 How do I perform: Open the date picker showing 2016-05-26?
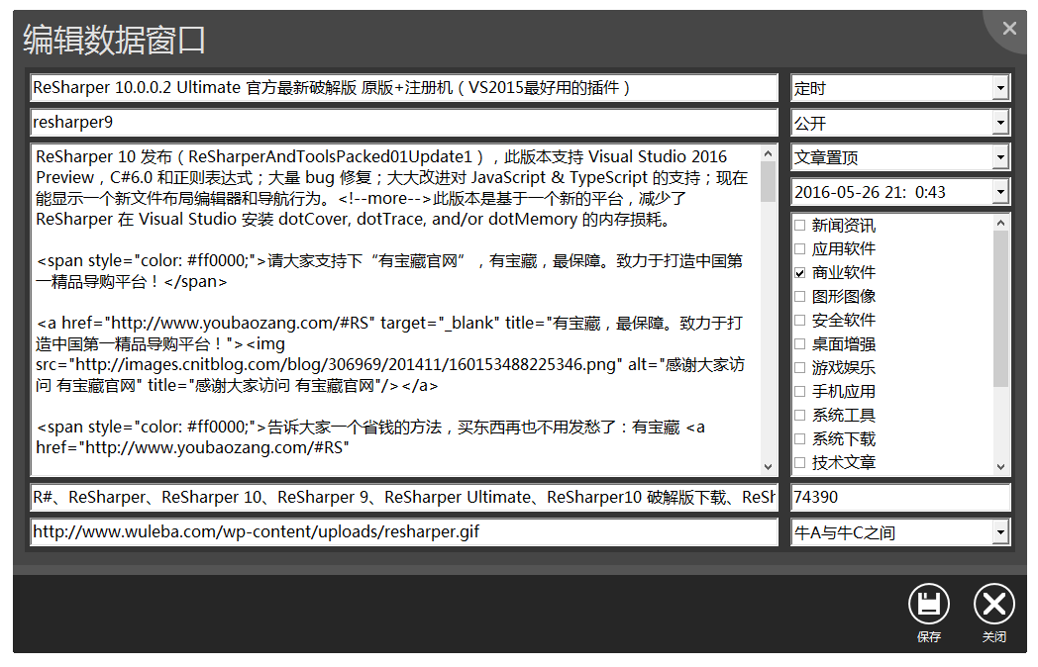click(1000, 192)
